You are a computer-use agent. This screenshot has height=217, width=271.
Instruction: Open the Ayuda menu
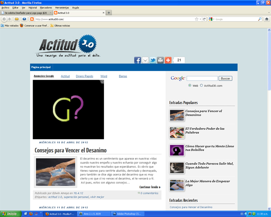pyautogui.click(x=75, y=8)
